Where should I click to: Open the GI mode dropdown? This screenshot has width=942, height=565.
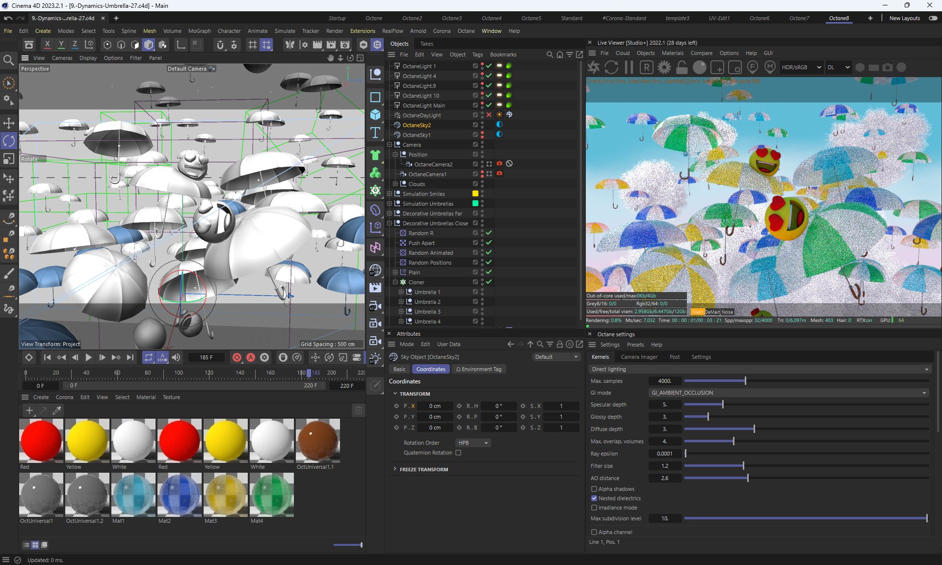pos(788,393)
